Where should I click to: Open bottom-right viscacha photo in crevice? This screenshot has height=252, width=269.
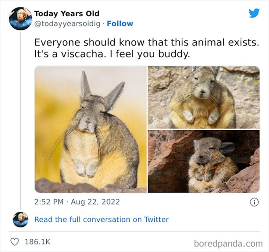[204, 161]
